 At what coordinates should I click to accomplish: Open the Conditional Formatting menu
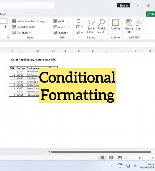point(29,21)
